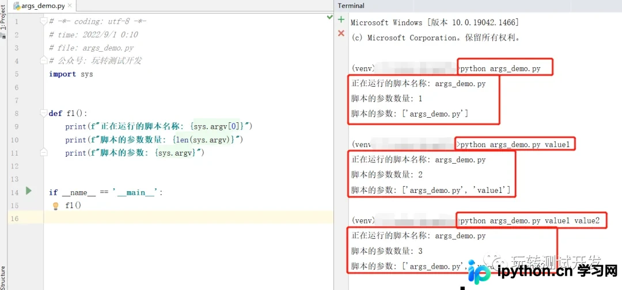The width and height of the screenshot is (622, 290).
Task: Click the Python file icon on tab
Action: 17,6
